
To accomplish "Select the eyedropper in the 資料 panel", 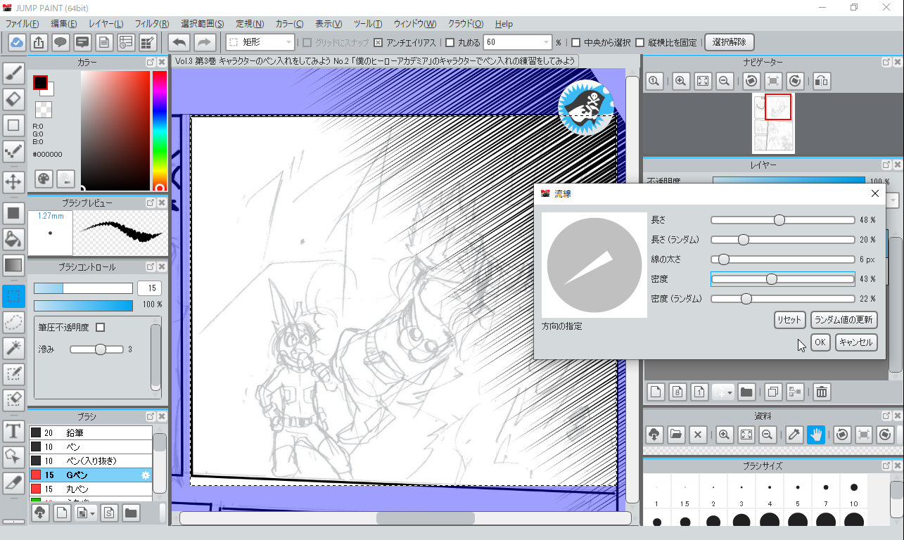I will click(x=794, y=435).
